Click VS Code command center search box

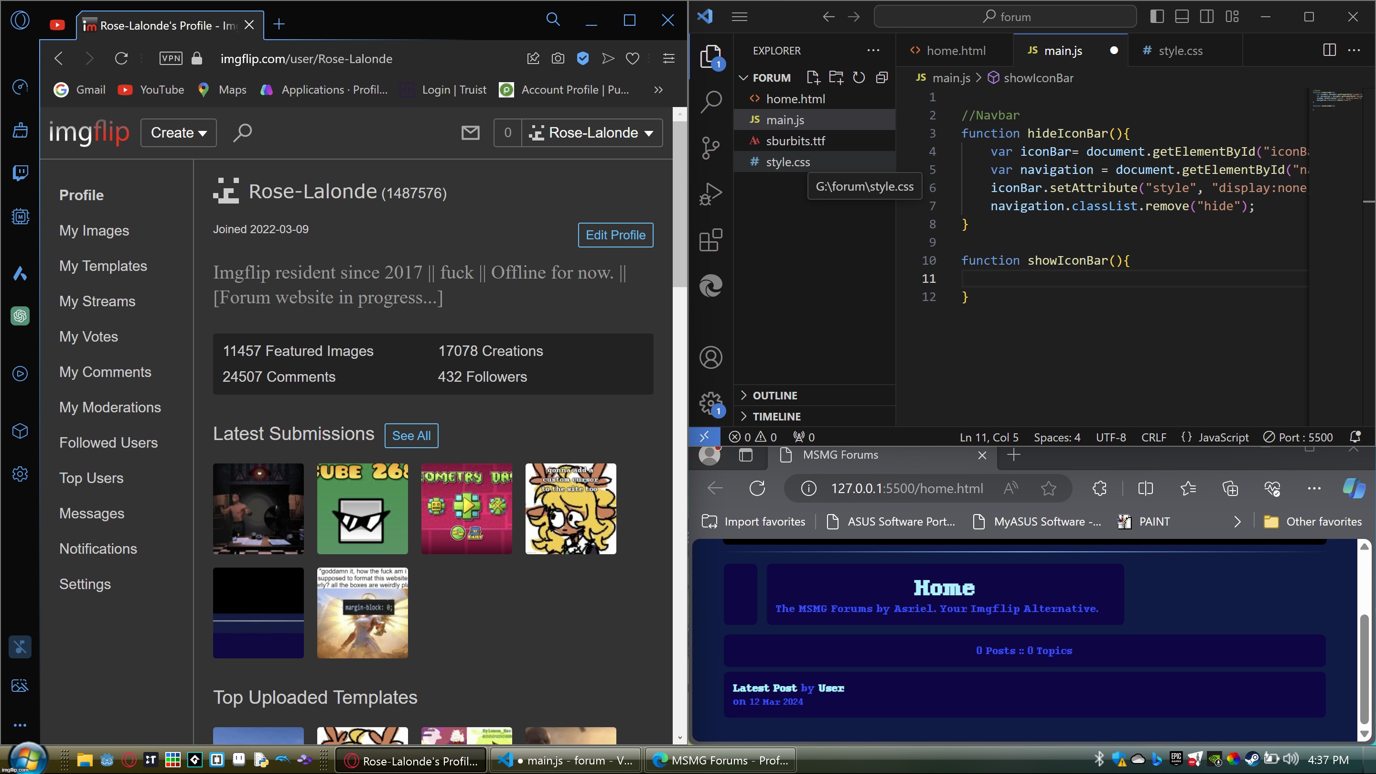(x=1005, y=17)
